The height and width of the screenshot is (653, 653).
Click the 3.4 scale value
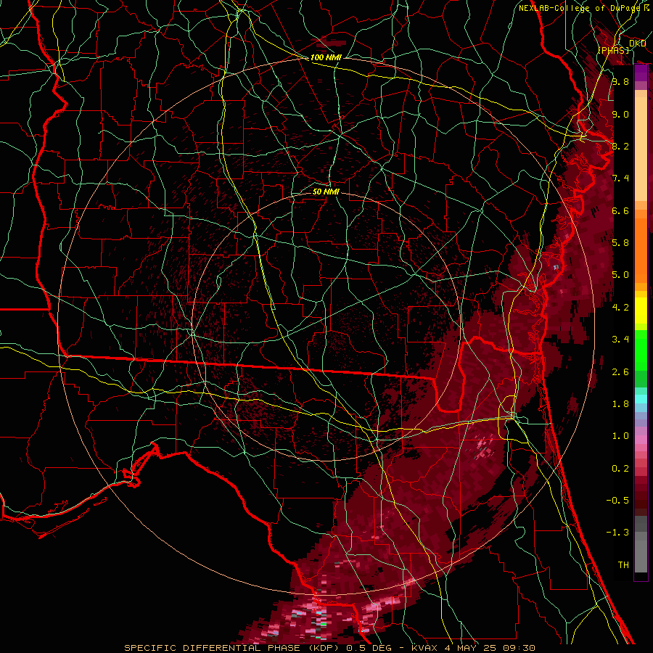(x=620, y=340)
